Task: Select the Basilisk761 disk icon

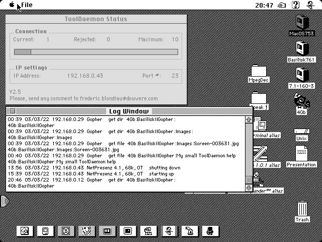Action: tap(302, 48)
